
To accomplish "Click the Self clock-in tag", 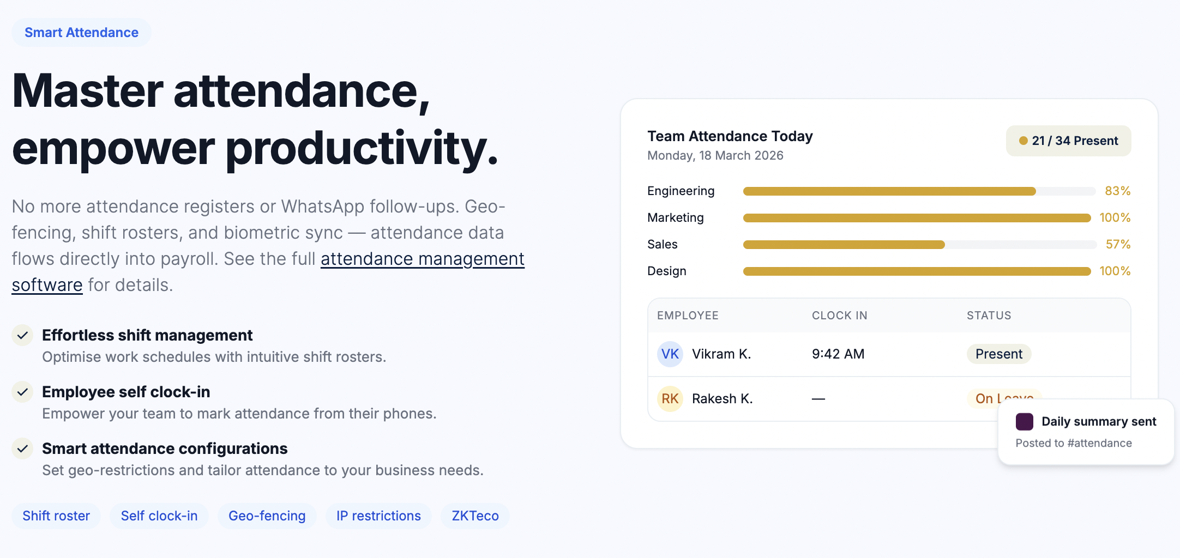I will [159, 516].
